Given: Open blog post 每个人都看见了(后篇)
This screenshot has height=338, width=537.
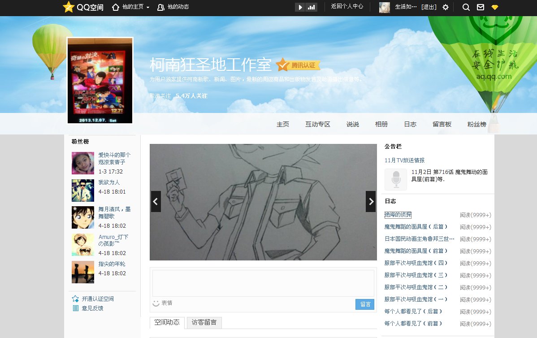Looking at the screenshot, I should 413,311.
